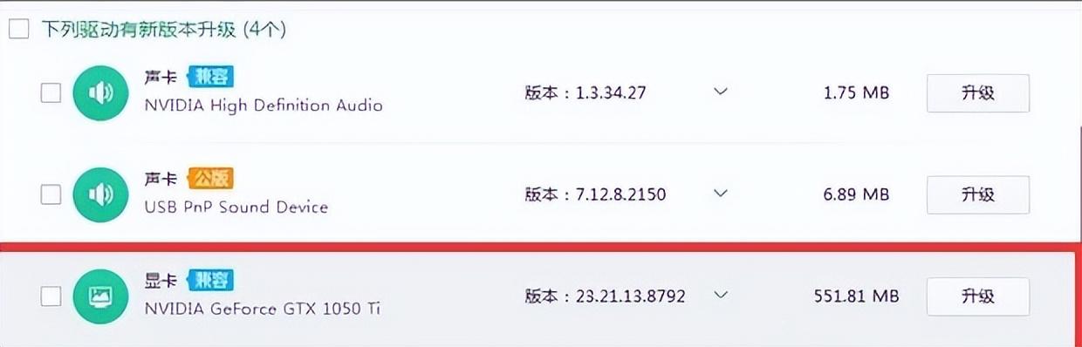Image resolution: width=1082 pixels, height=347 pixels.
Task: Upgrade the USB PnP Sound Device driver
Action: point(977,194)
